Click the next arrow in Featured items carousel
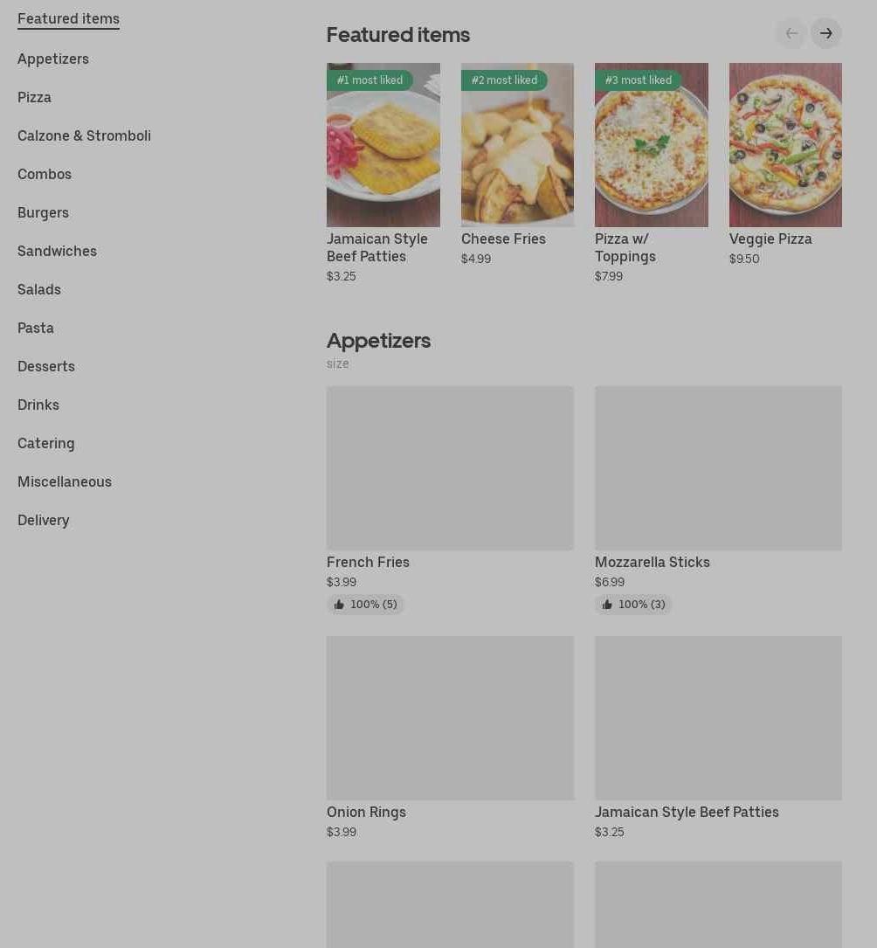877x948 pixels. tap(825, 33)
